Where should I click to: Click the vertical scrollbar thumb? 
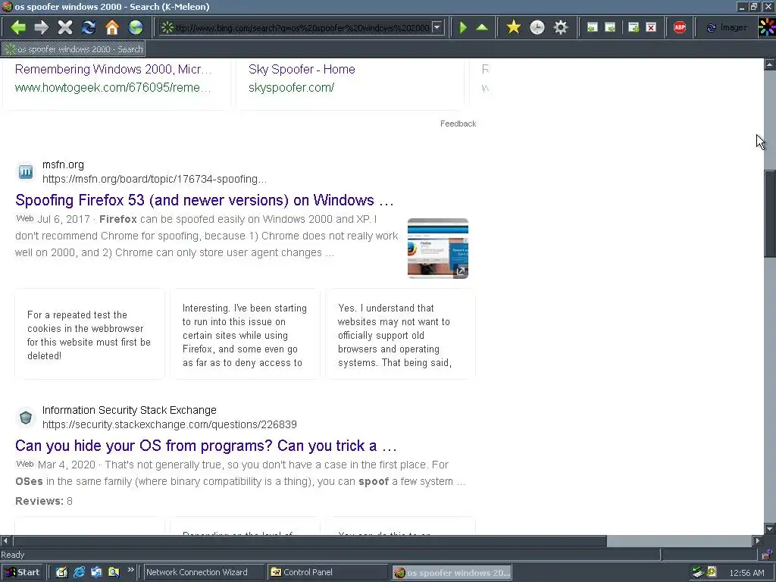[x=770, y=214]
